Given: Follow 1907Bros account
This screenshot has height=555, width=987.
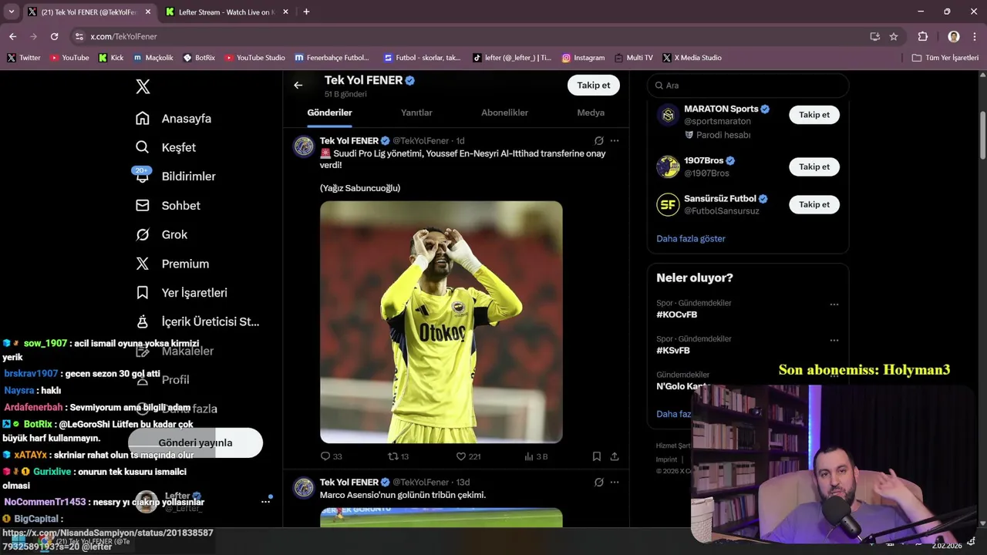Looking at the screenshot, I should (814, 166).
